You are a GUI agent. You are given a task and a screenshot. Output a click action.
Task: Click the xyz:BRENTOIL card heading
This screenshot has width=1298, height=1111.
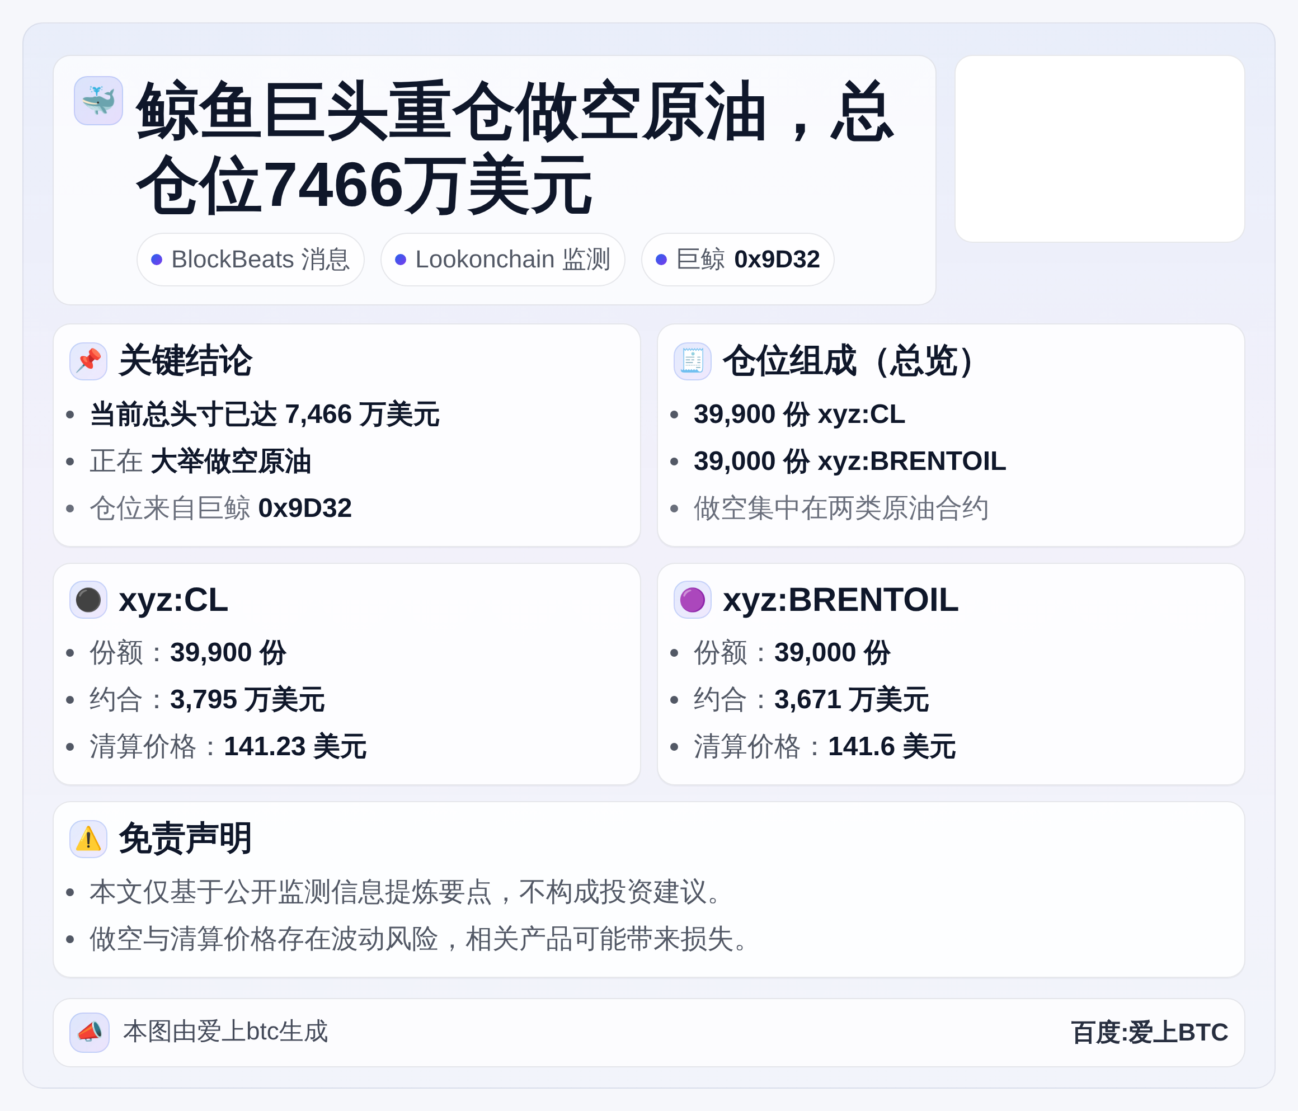coord(841,600)
